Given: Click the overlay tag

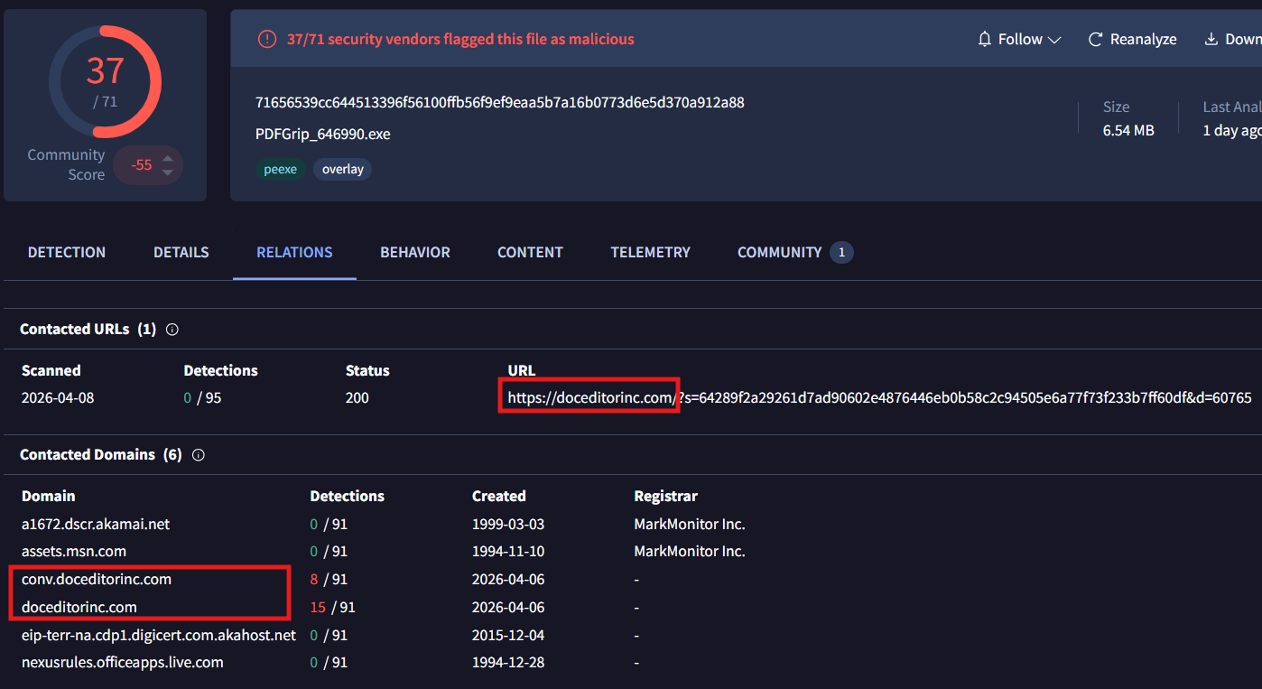Looking at the screenshot, I should [343, 169].
